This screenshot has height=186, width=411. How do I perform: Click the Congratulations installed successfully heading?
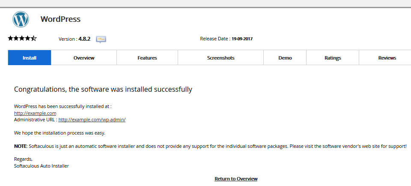coord(103,90)
